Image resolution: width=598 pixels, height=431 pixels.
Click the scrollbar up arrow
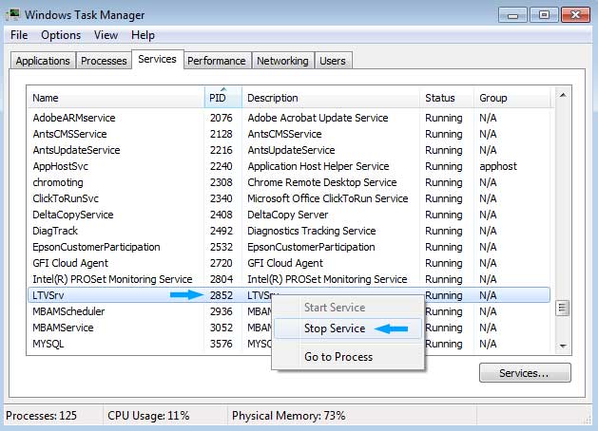(563, 95)
